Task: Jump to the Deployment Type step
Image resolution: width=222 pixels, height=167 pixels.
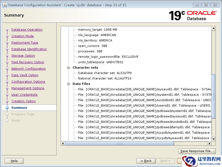Action: [25, 43]
